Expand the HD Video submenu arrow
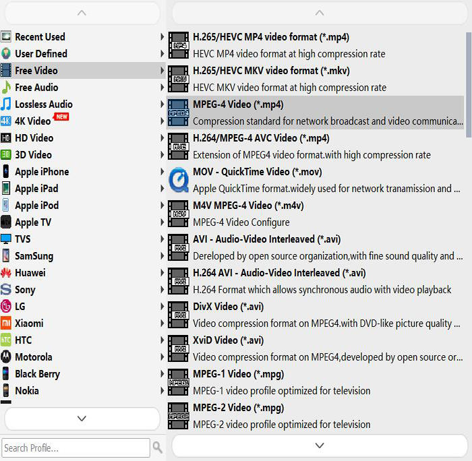 click(x=163, y=137)
